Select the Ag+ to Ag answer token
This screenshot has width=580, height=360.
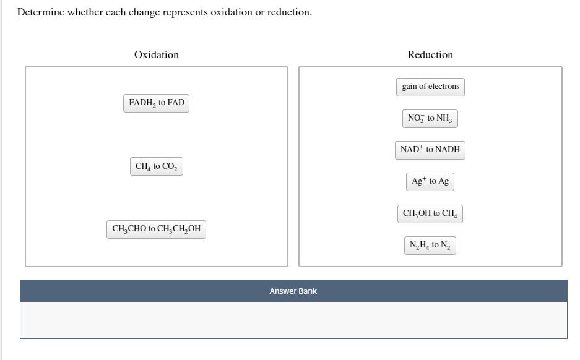[x=430, y=181]
